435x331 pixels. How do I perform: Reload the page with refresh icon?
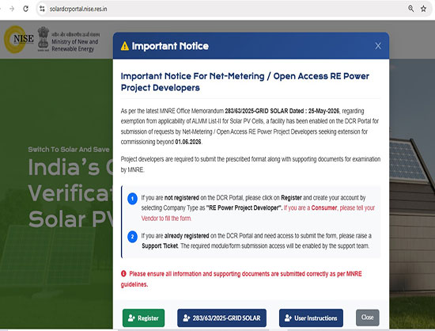coord(25,9)
